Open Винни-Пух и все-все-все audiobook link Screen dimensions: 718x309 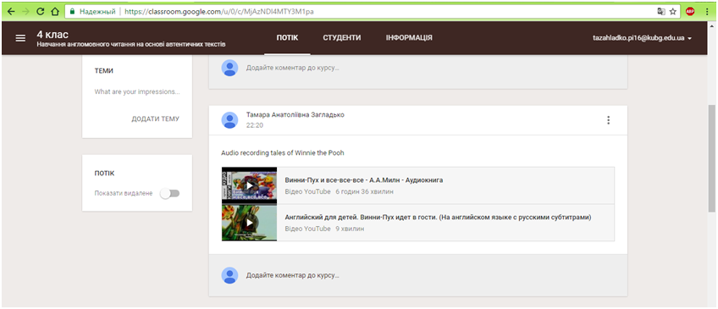coord(363,180)
